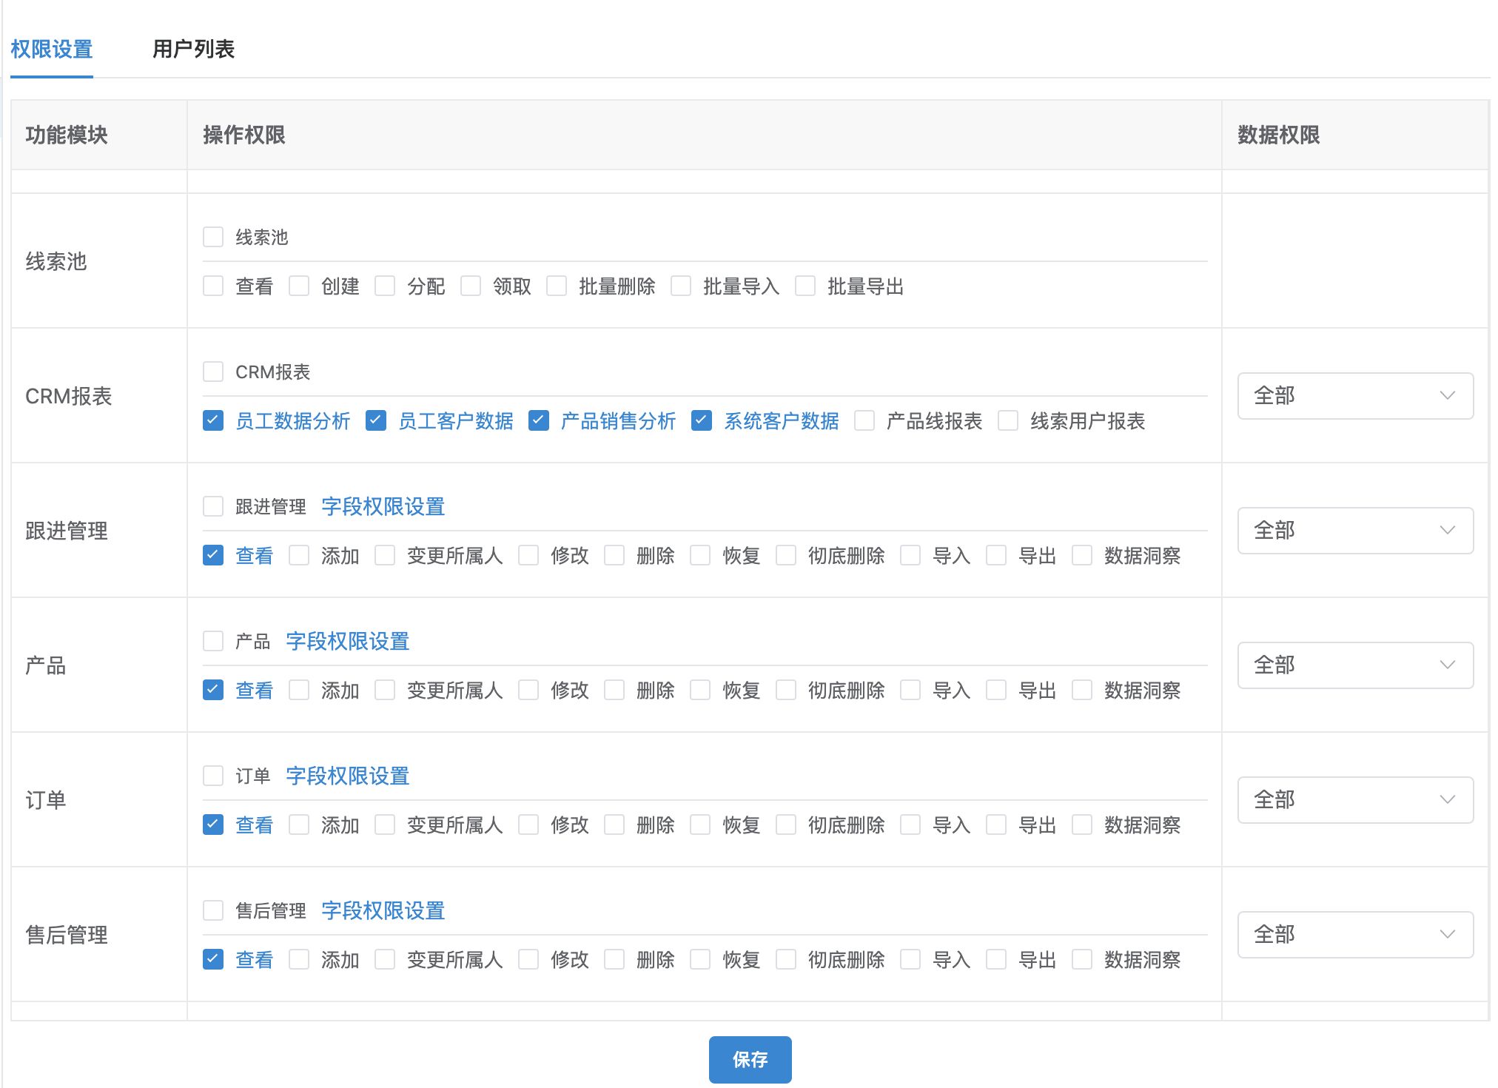Open the 产品 row 全部 dropdown
The width and height of the screenshot is (1498, 1088).
[1354, 665]
